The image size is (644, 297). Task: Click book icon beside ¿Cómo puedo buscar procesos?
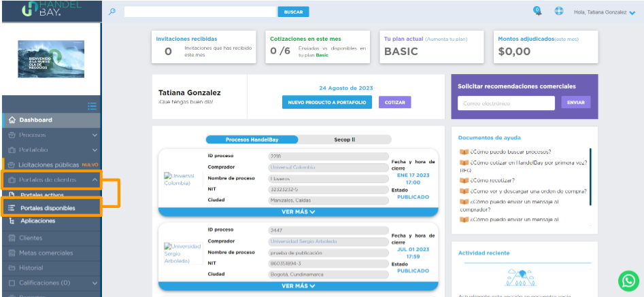(x=464, y=152)
